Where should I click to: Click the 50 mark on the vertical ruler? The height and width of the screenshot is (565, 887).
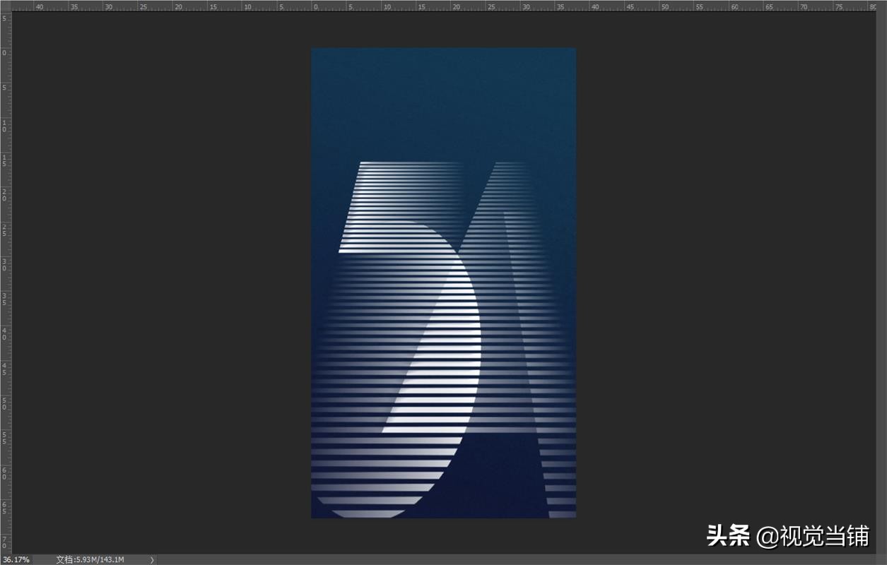tap(5, 404)
